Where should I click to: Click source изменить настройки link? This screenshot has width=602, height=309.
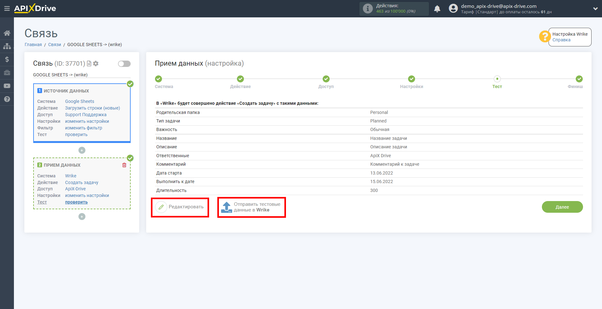87,121
